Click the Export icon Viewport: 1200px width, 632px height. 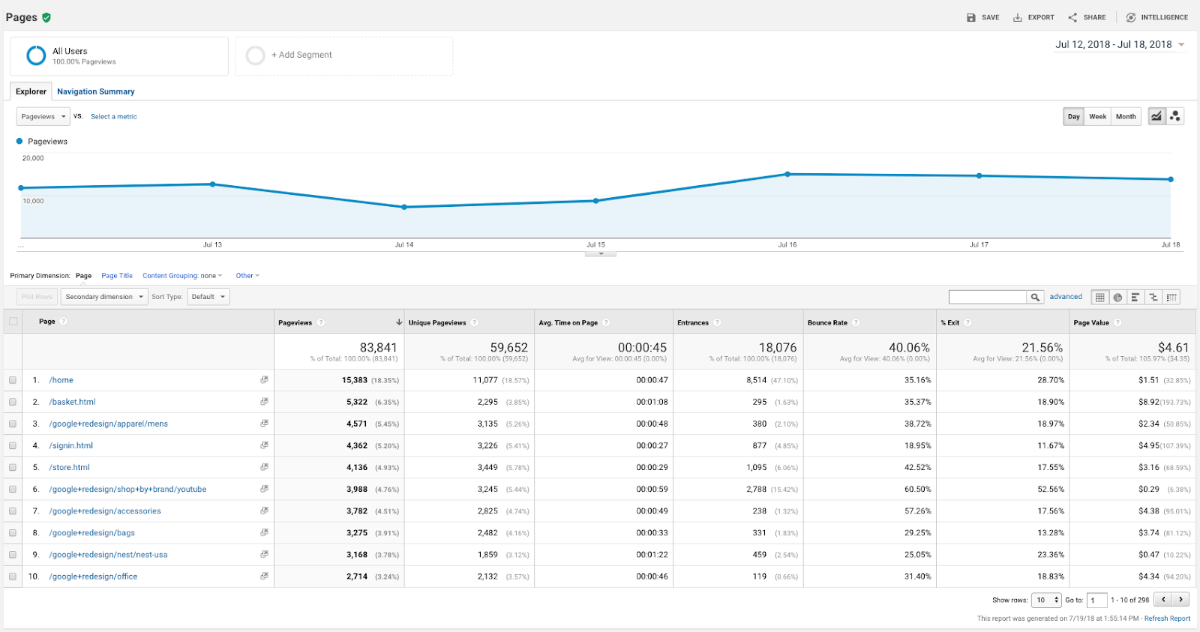1018,17
